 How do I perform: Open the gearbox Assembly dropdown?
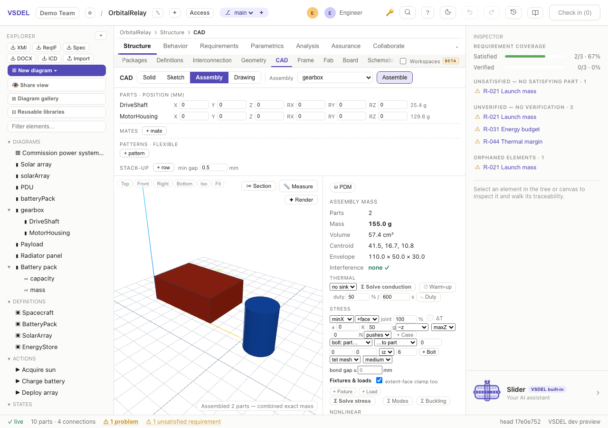click(x=335, y=78)
